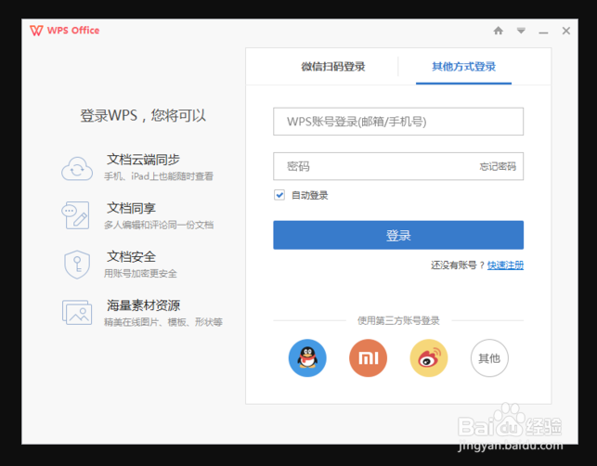
Task: Open the title bar dropdown menu arrow
Action: click(521, 31)
